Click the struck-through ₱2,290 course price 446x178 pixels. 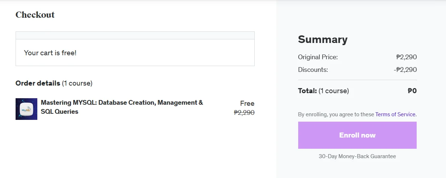click(244, 113)
